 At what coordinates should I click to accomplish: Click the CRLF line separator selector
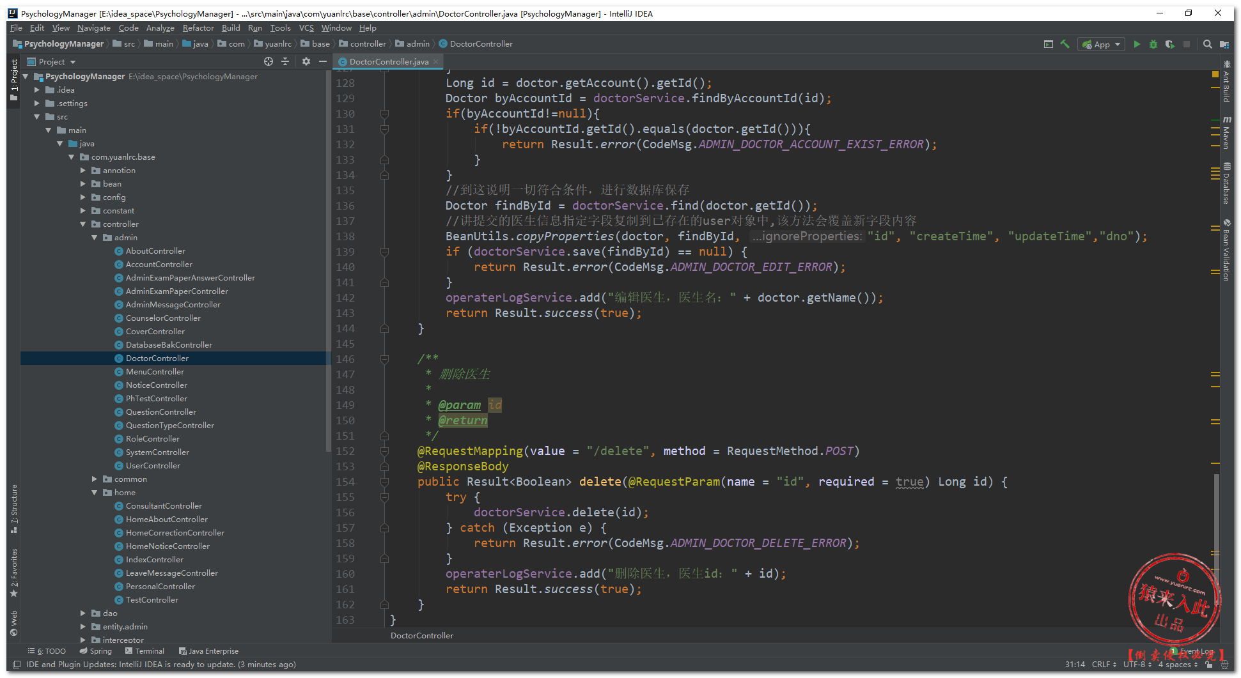(x=1103, y=665)
